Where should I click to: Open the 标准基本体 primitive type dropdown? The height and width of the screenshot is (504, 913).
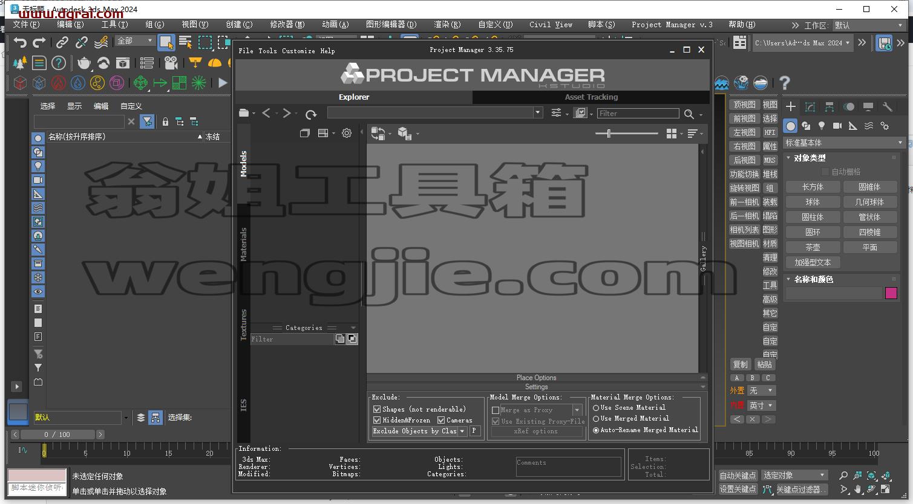[x=844, y=143]
